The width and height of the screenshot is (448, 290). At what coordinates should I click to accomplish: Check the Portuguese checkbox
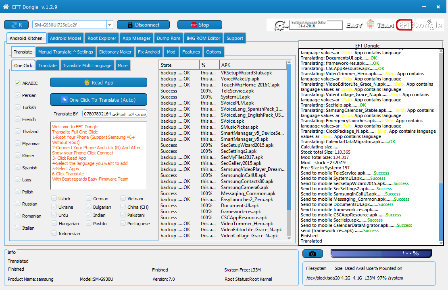click(x=123, y=223)
